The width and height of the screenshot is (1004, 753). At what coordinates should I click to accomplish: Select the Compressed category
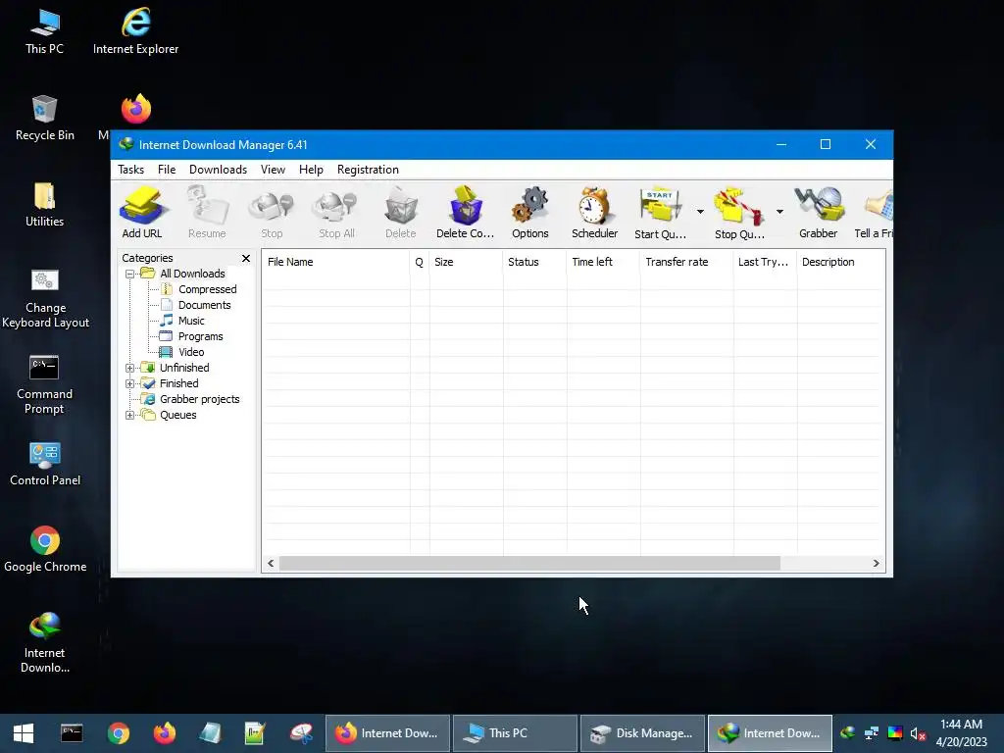pos(198,289)
